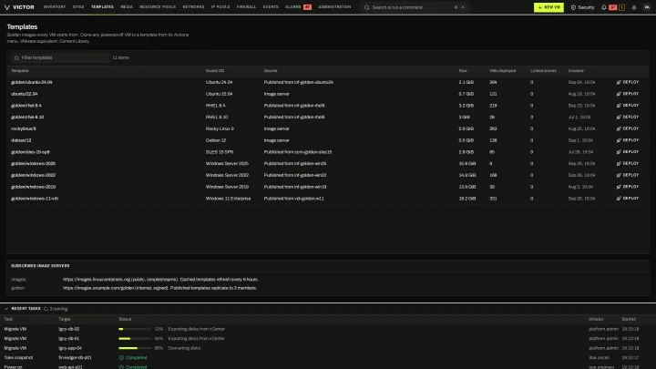Click the Victor logo in the header
Screen dimensions: 656x369
pos(19,7)
